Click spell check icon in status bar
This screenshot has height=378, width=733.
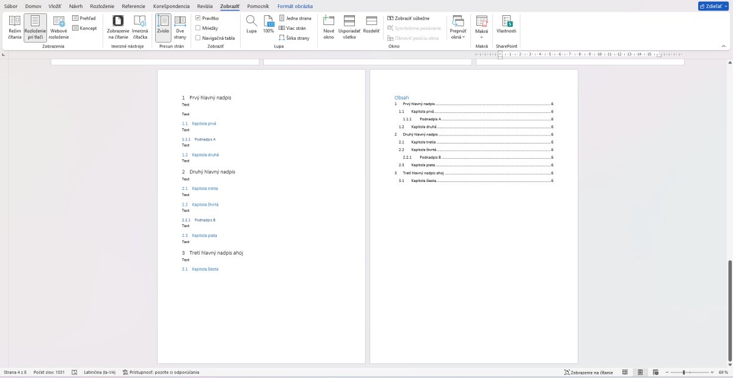(75, 372)
